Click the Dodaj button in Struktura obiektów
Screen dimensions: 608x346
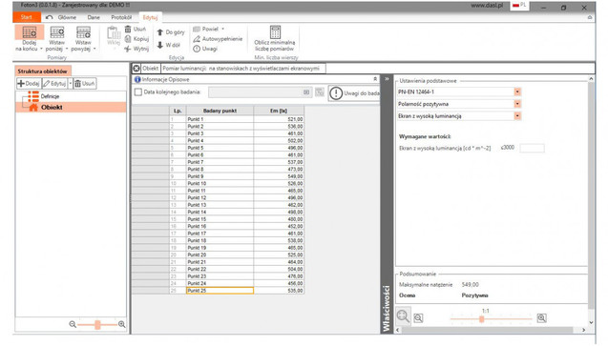(x=29, y=84)
